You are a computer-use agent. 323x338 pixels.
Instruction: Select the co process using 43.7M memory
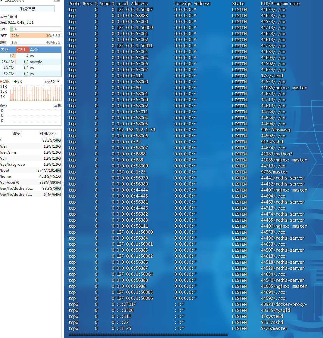[x=31, y=68]
